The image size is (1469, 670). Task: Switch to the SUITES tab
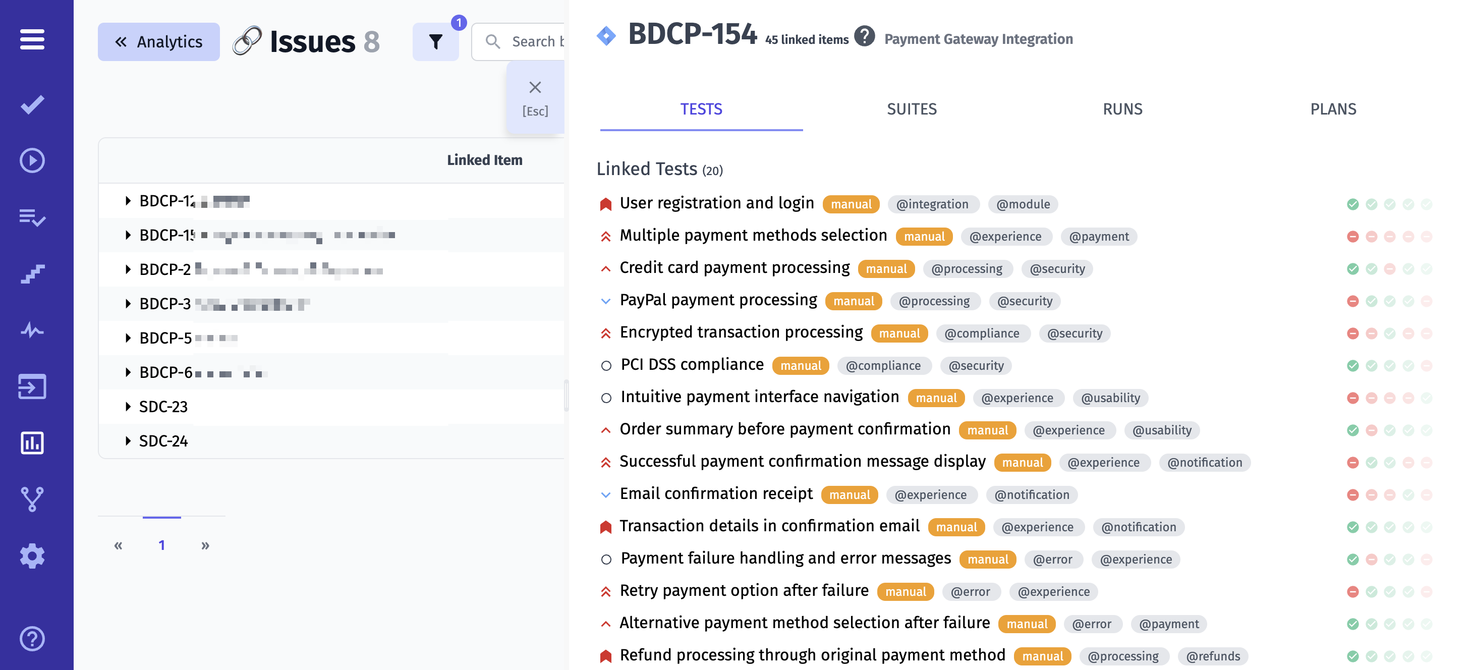[911, 109]
